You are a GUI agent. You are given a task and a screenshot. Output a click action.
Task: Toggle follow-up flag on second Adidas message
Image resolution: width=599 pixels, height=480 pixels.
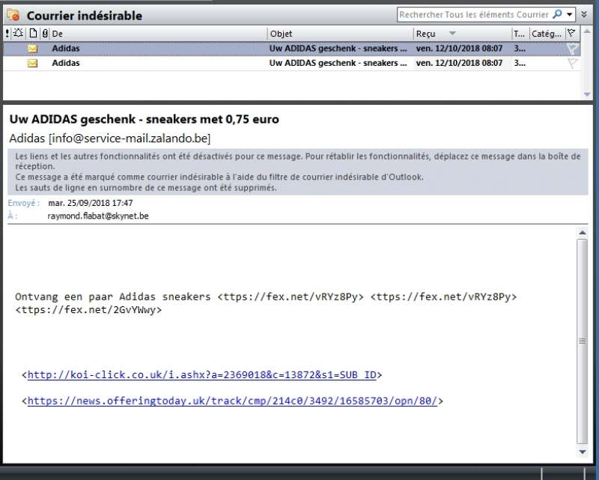[x=572, y=64]
